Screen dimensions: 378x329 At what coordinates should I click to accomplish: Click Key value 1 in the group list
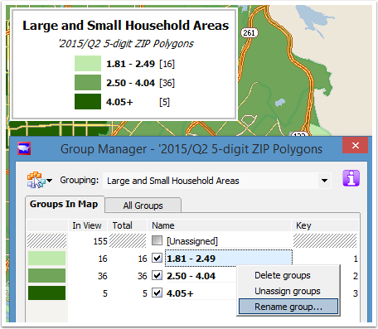click(356, 259)
